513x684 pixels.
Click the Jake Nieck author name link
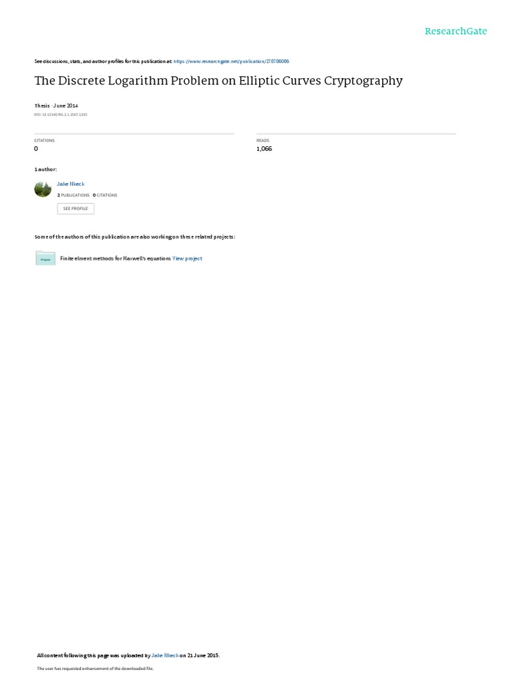pos(71,184)
